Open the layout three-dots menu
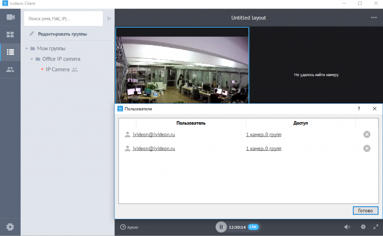The image size is (383, 236). pyautogui.click(x=374, y=18)
